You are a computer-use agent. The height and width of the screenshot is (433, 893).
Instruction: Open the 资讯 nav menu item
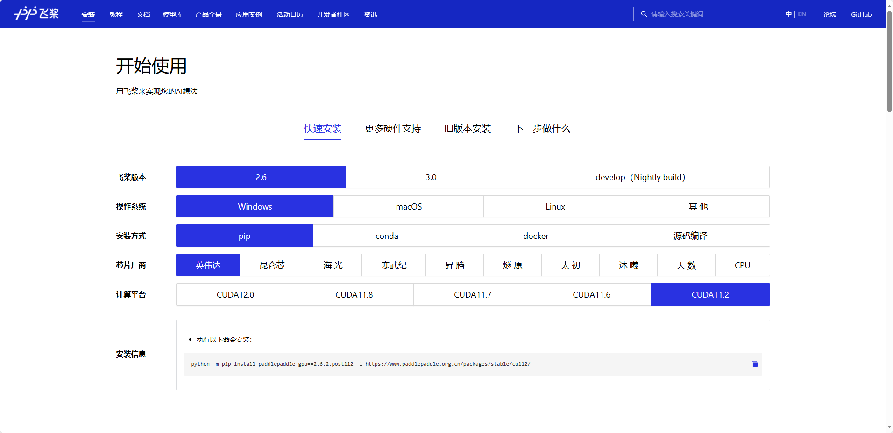370,14
